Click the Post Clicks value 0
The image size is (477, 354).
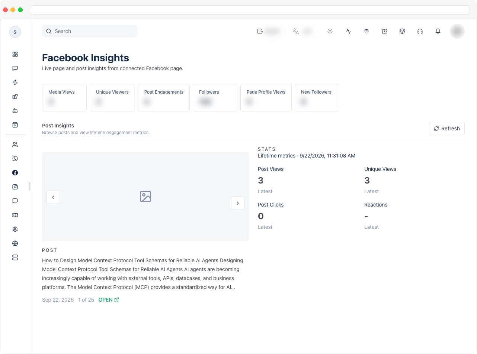coord(261,216)
